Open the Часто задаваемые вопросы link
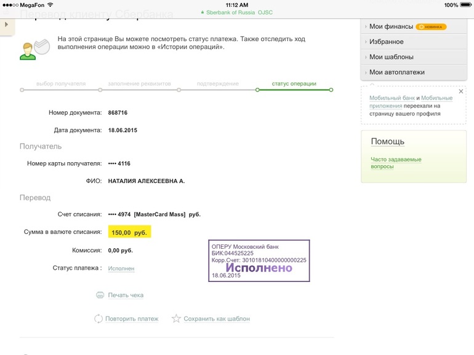The image size is (474, 355). (395, 163)
